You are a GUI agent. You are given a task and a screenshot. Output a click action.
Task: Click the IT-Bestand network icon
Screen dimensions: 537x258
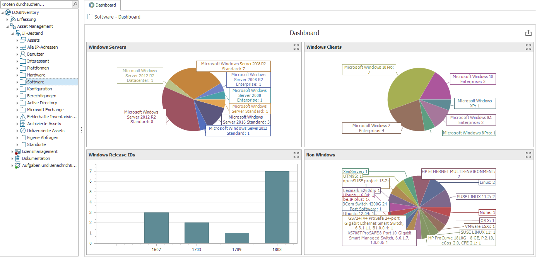coord(18,33)
